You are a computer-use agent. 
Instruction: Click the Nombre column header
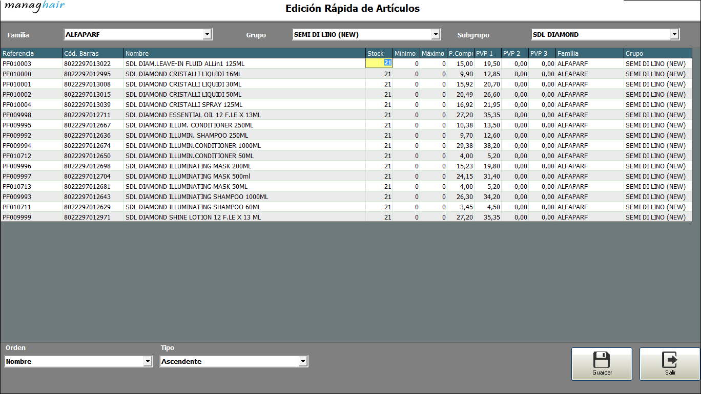tap(244, 53)
